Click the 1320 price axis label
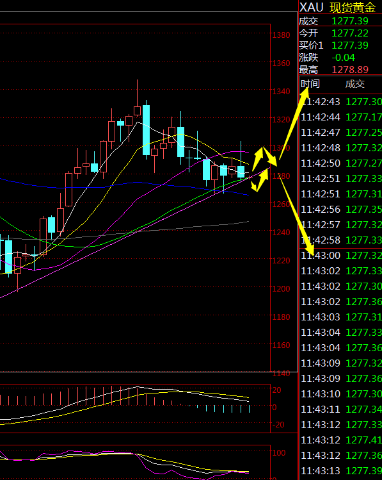This screenshot has height=480, width=382. coord(281,119)
